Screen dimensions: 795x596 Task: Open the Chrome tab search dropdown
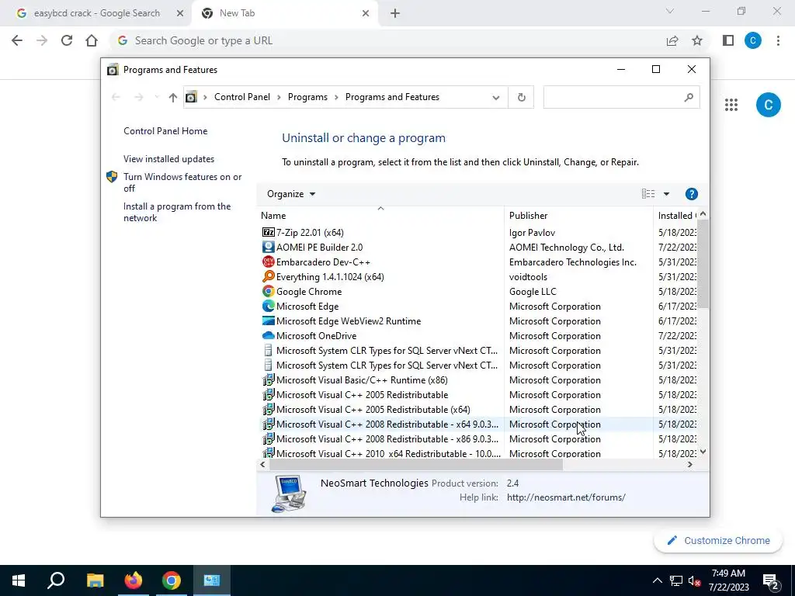click(x=670, y=11)
